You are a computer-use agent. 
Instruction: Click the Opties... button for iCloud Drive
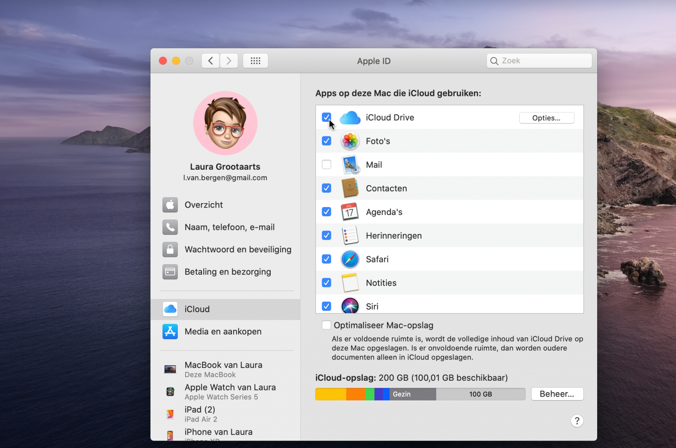547,118
